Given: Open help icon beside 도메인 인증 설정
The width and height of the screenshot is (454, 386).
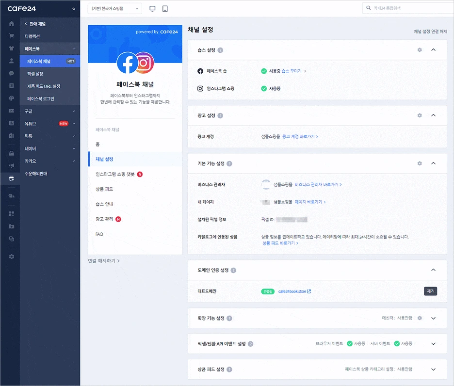Looking at the screenshot, I should tap(233, 270).
